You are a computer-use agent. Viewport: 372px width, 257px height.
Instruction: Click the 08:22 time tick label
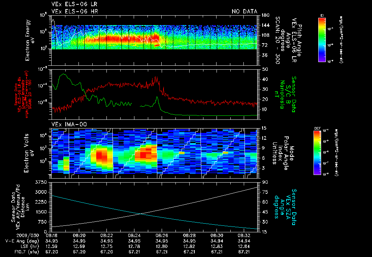point(107,236)
